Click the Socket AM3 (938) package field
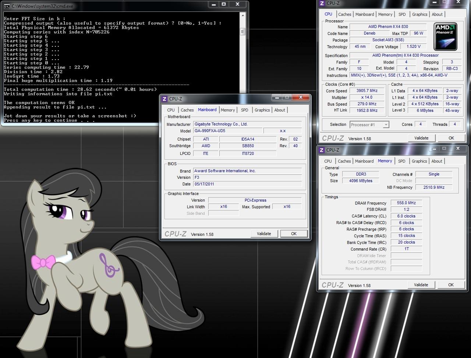The height and width of the screenshot is (358, 471). (388, 40)
